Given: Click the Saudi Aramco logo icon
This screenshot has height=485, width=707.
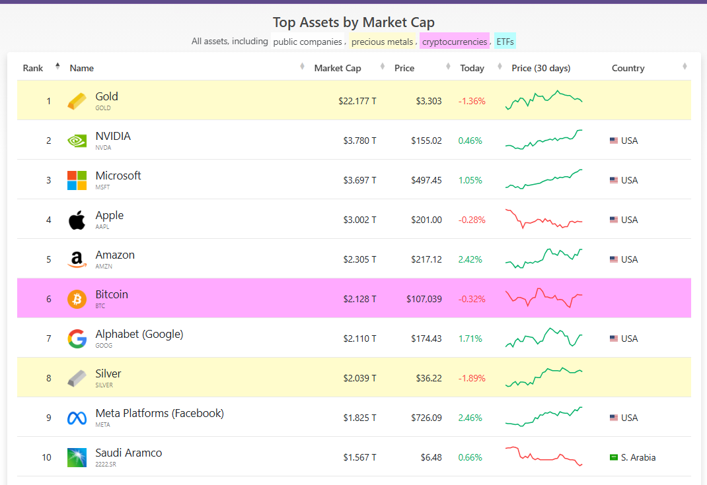Looking at the screenshot, I should [x=77, y=457].
